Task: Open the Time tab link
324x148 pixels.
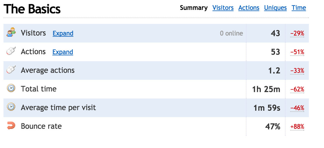Action: (x=299, y=8)
